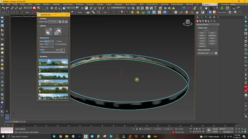The image size is (248, 139).
Task: Activate the Unlink Selection tool
Action: click(x=16, y=8)
